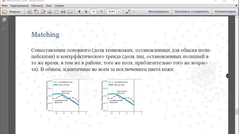Send file by email envelope icon
This screenshot has height=134, width=239.
coord(70,12)
